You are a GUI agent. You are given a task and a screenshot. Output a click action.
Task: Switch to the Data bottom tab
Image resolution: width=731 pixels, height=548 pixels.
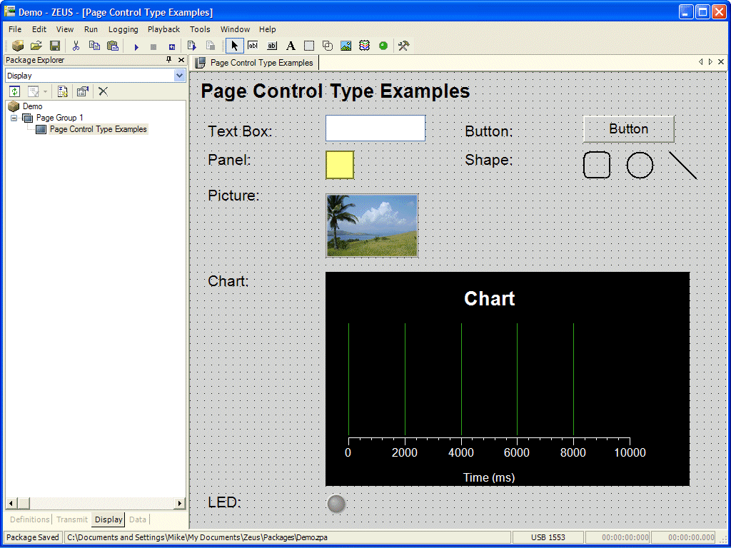coord(138,519)
